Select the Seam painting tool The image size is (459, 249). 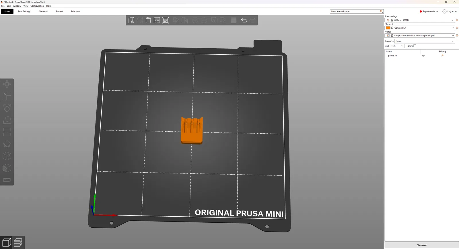coord(7,156)
